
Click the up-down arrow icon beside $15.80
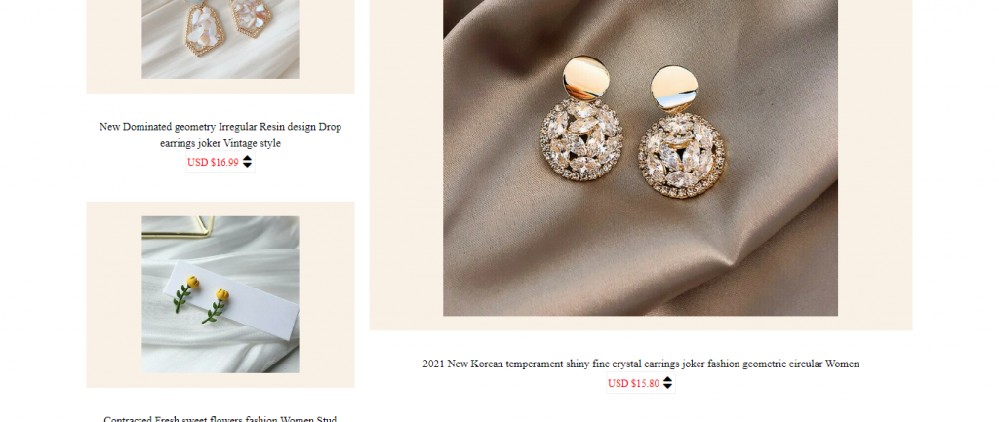tap(667, 383)
